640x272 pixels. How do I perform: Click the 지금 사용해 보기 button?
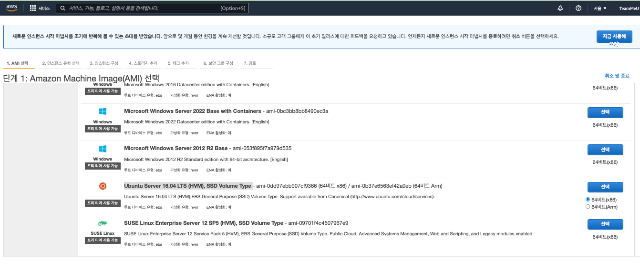pyautogui.click(x=614, y=37)
